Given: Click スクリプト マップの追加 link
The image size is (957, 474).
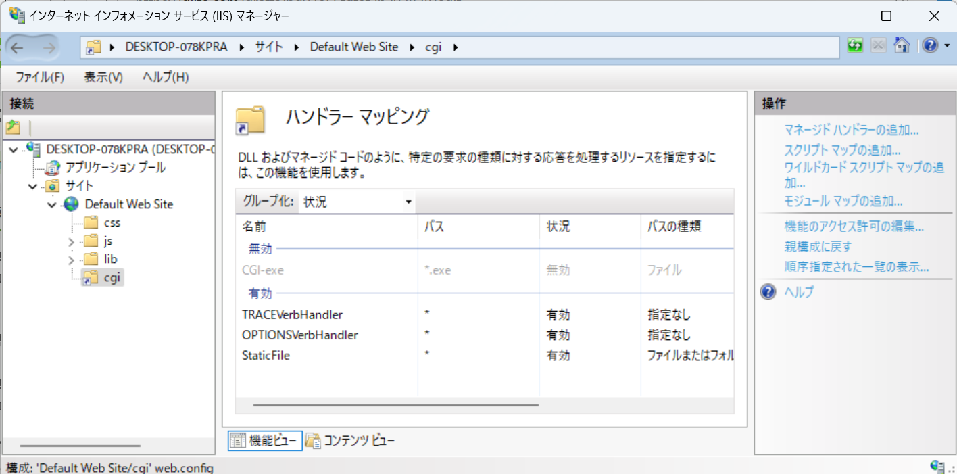Looking at the screenshot, I should [842, 151].
